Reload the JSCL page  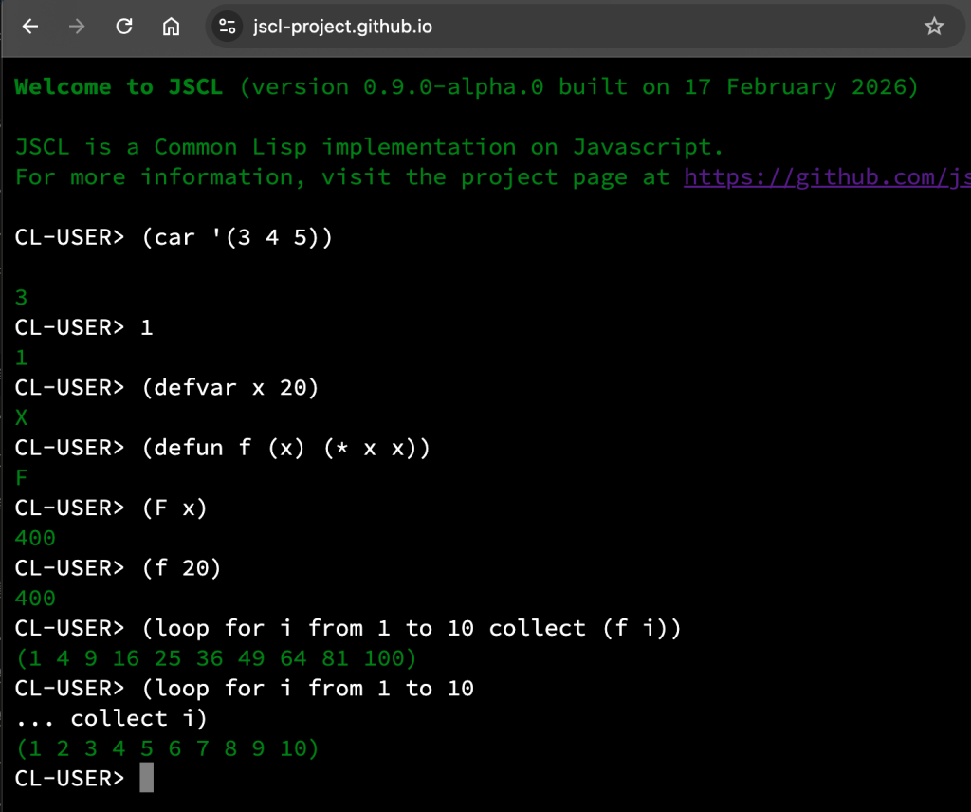pyautogui.click(x=123, y=27)
